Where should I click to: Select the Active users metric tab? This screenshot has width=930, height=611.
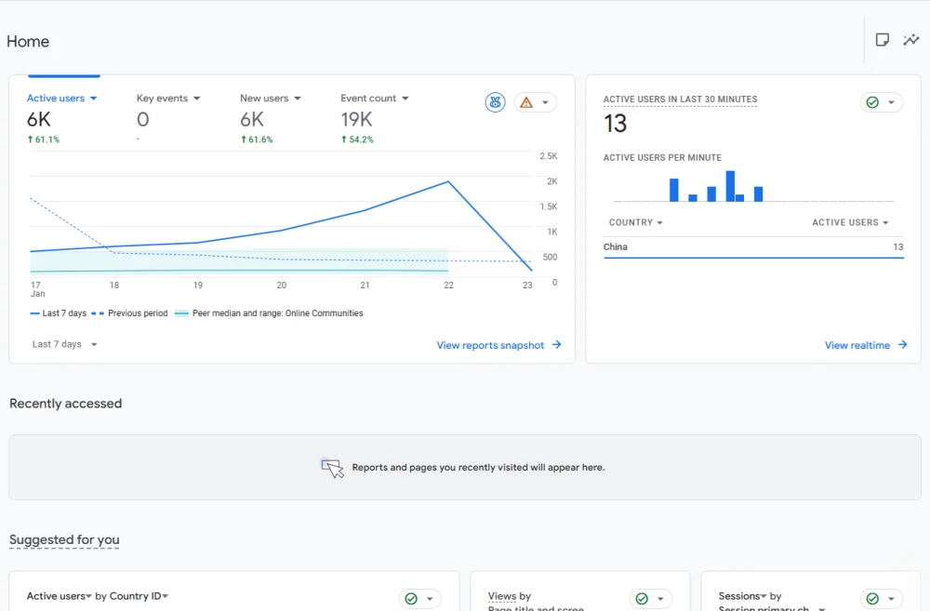point(61,99)
